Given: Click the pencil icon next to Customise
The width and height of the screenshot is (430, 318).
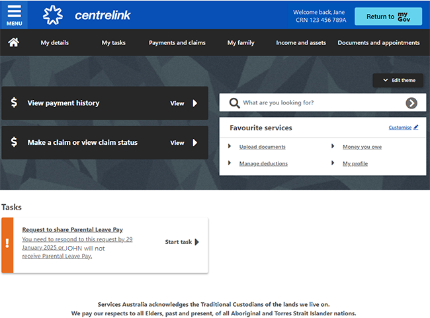Looking at the screenshot, I should coord(415,127).
